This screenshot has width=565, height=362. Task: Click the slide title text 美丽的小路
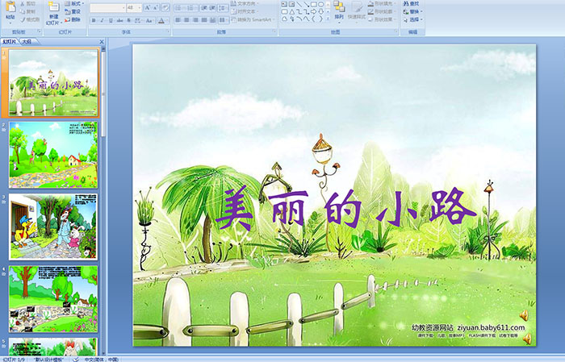click(x=345, y=209)
